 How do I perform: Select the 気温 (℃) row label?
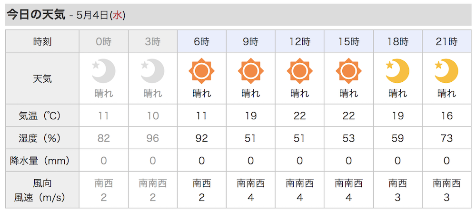tap(42, 115)
